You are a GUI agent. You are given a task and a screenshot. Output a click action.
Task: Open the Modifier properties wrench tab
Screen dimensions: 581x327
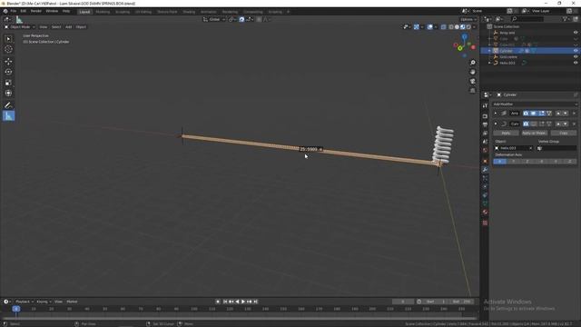pyautogui.click(x=485, y=170)
